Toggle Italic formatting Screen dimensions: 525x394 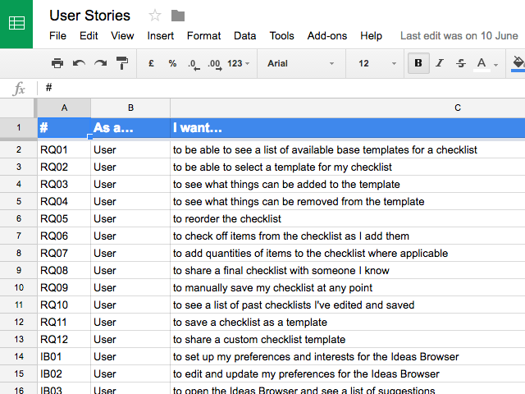click(x=440, y=63)
